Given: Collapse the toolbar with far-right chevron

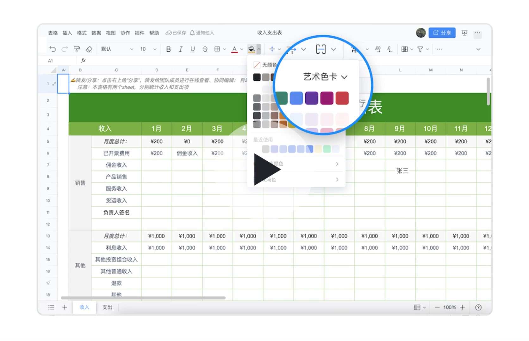Looking at the screenshot, I should coord(478,49).
